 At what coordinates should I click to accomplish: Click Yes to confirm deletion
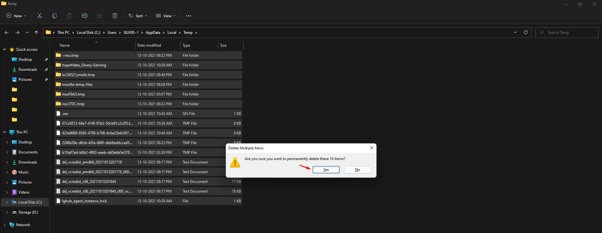[x=326, y=170]
